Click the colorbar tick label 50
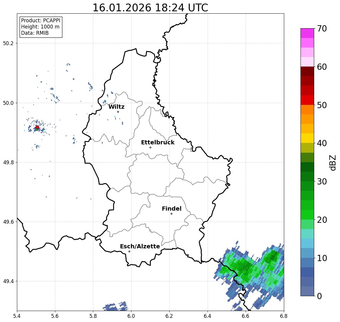Screen dimensions: 340x322 pos(322,105)
